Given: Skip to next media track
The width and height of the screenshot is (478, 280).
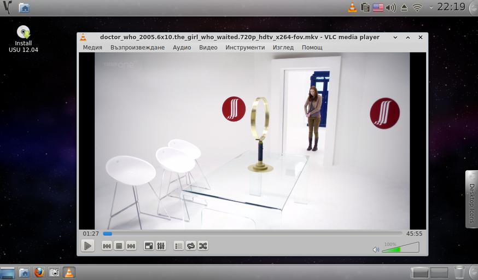Looking at the screenshot, I should point(131,246).
